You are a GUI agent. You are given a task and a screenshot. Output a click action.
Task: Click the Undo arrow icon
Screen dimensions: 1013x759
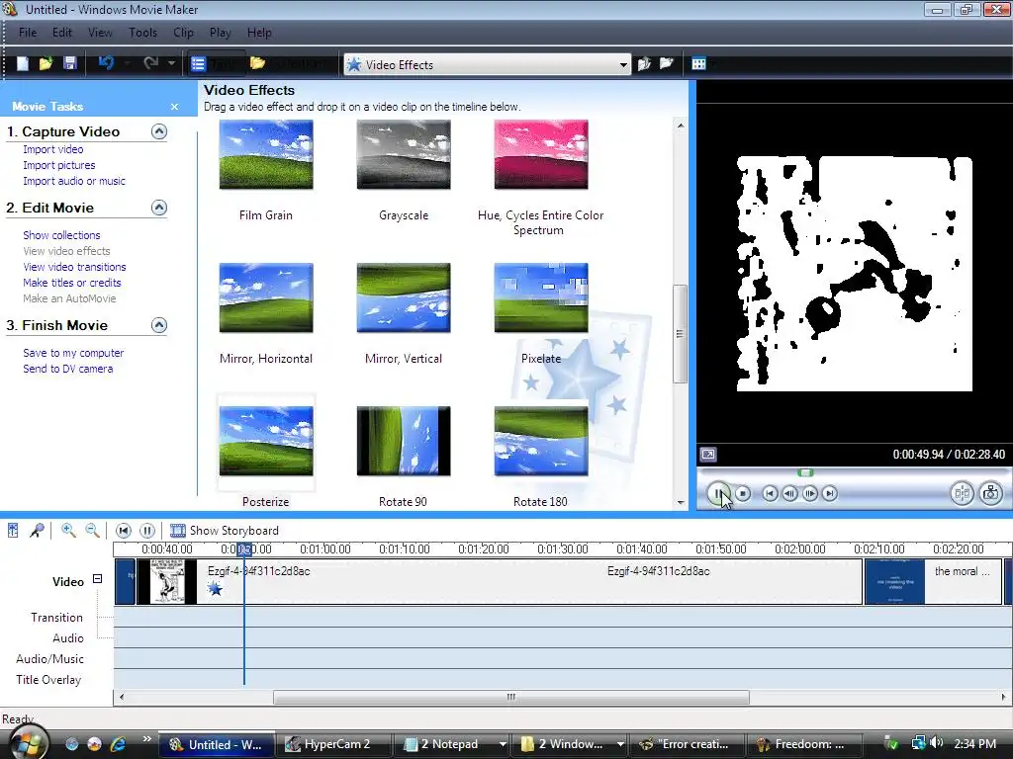tap(106, 63)
